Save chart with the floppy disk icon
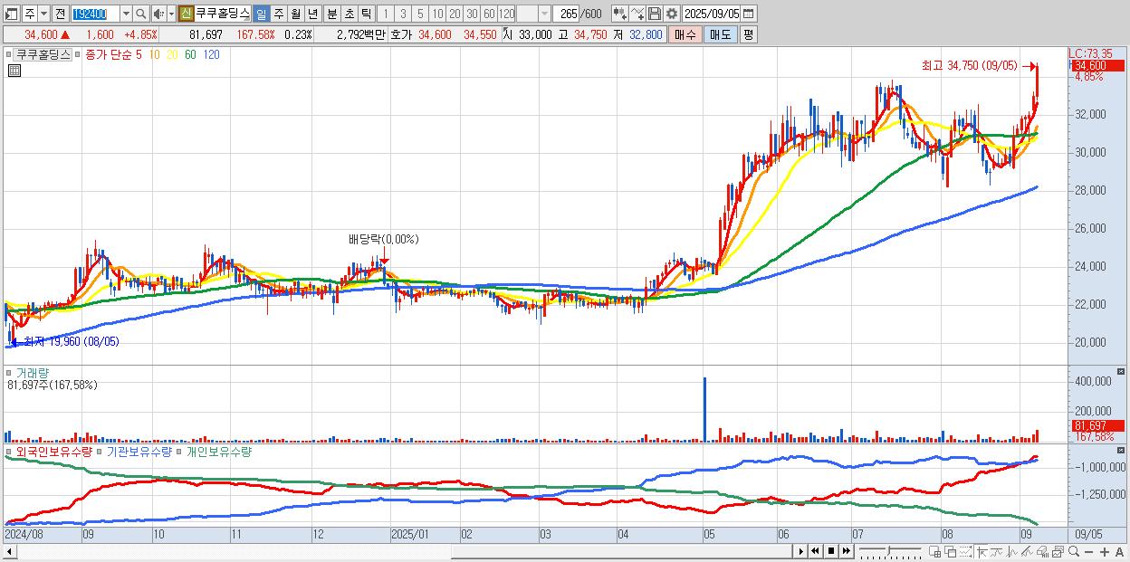 (655, 14)
